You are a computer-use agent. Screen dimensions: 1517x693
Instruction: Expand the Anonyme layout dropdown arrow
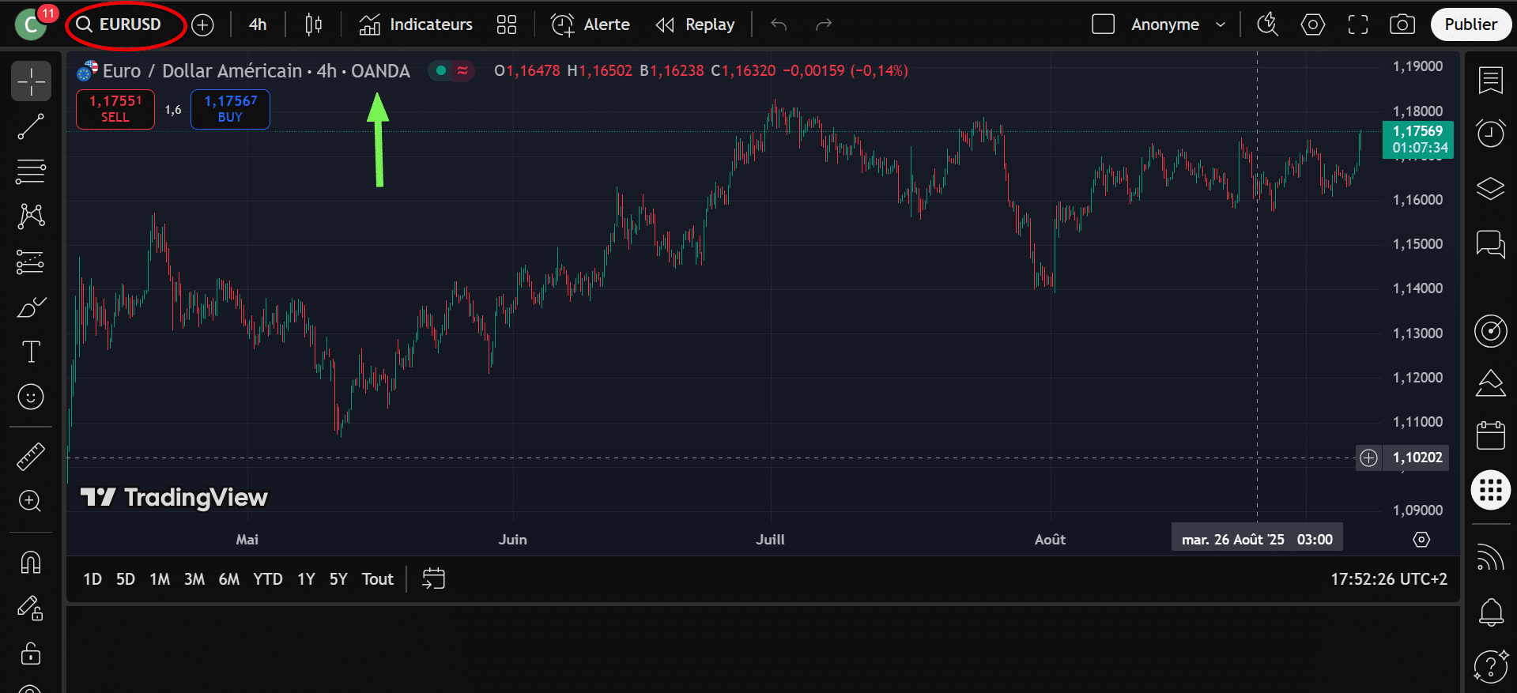click(1221, 24)
